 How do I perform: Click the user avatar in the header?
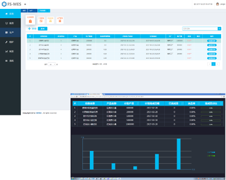click(x=218, y=4)
